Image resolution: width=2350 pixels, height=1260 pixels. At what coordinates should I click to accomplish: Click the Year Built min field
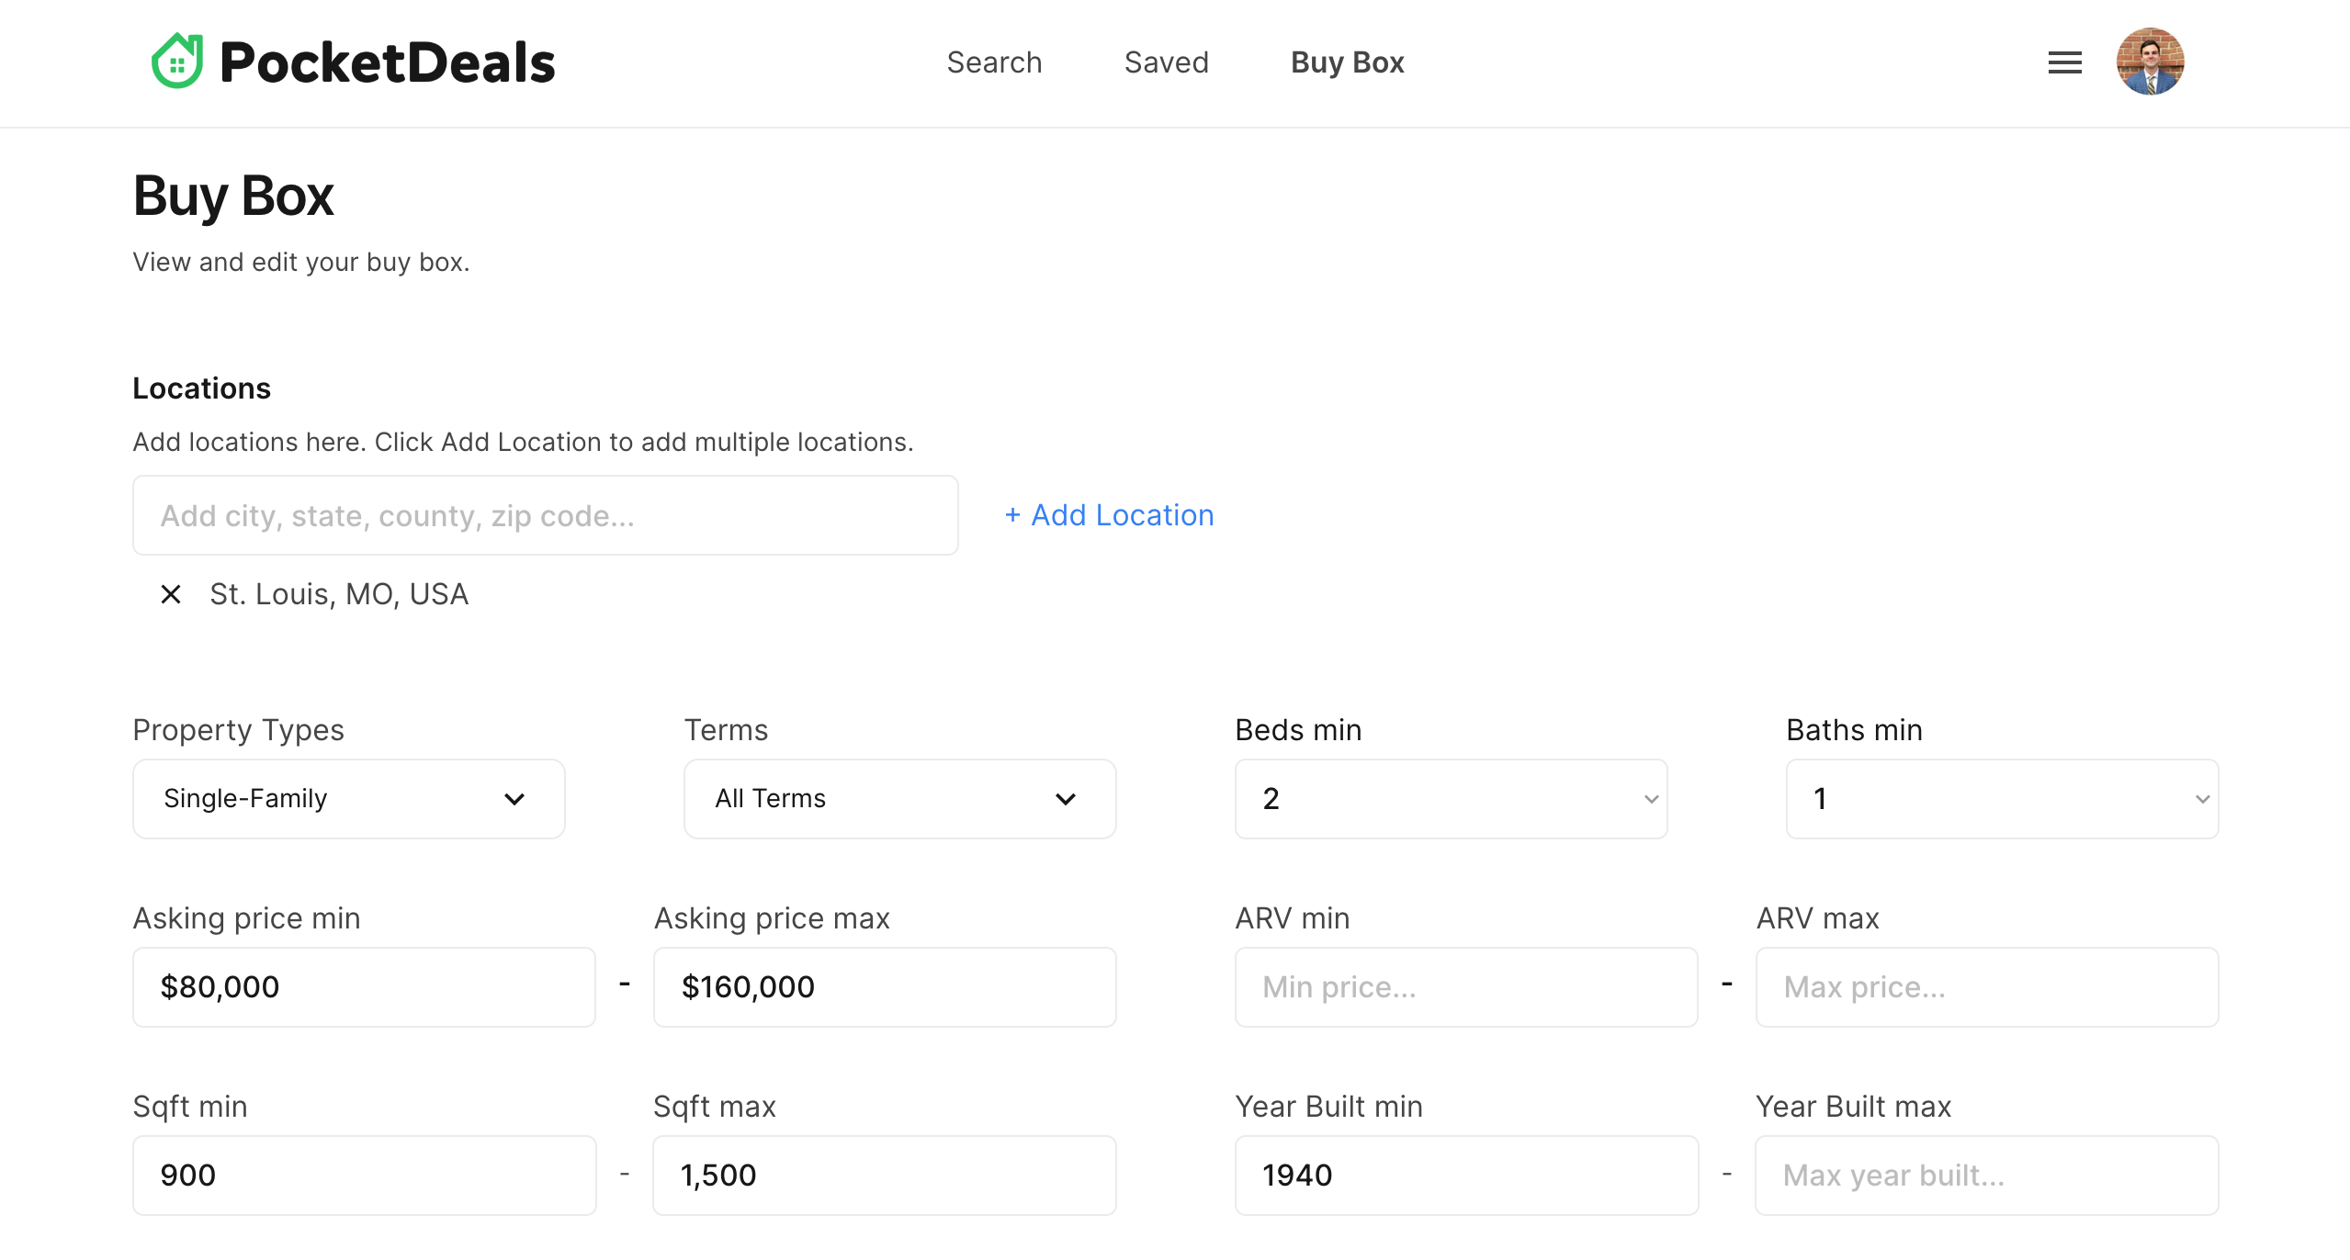[1465, 1175]
